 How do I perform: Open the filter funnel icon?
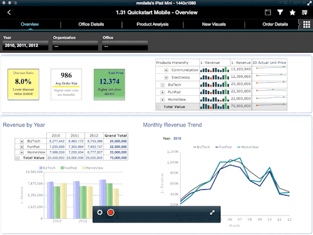point(280,13)
